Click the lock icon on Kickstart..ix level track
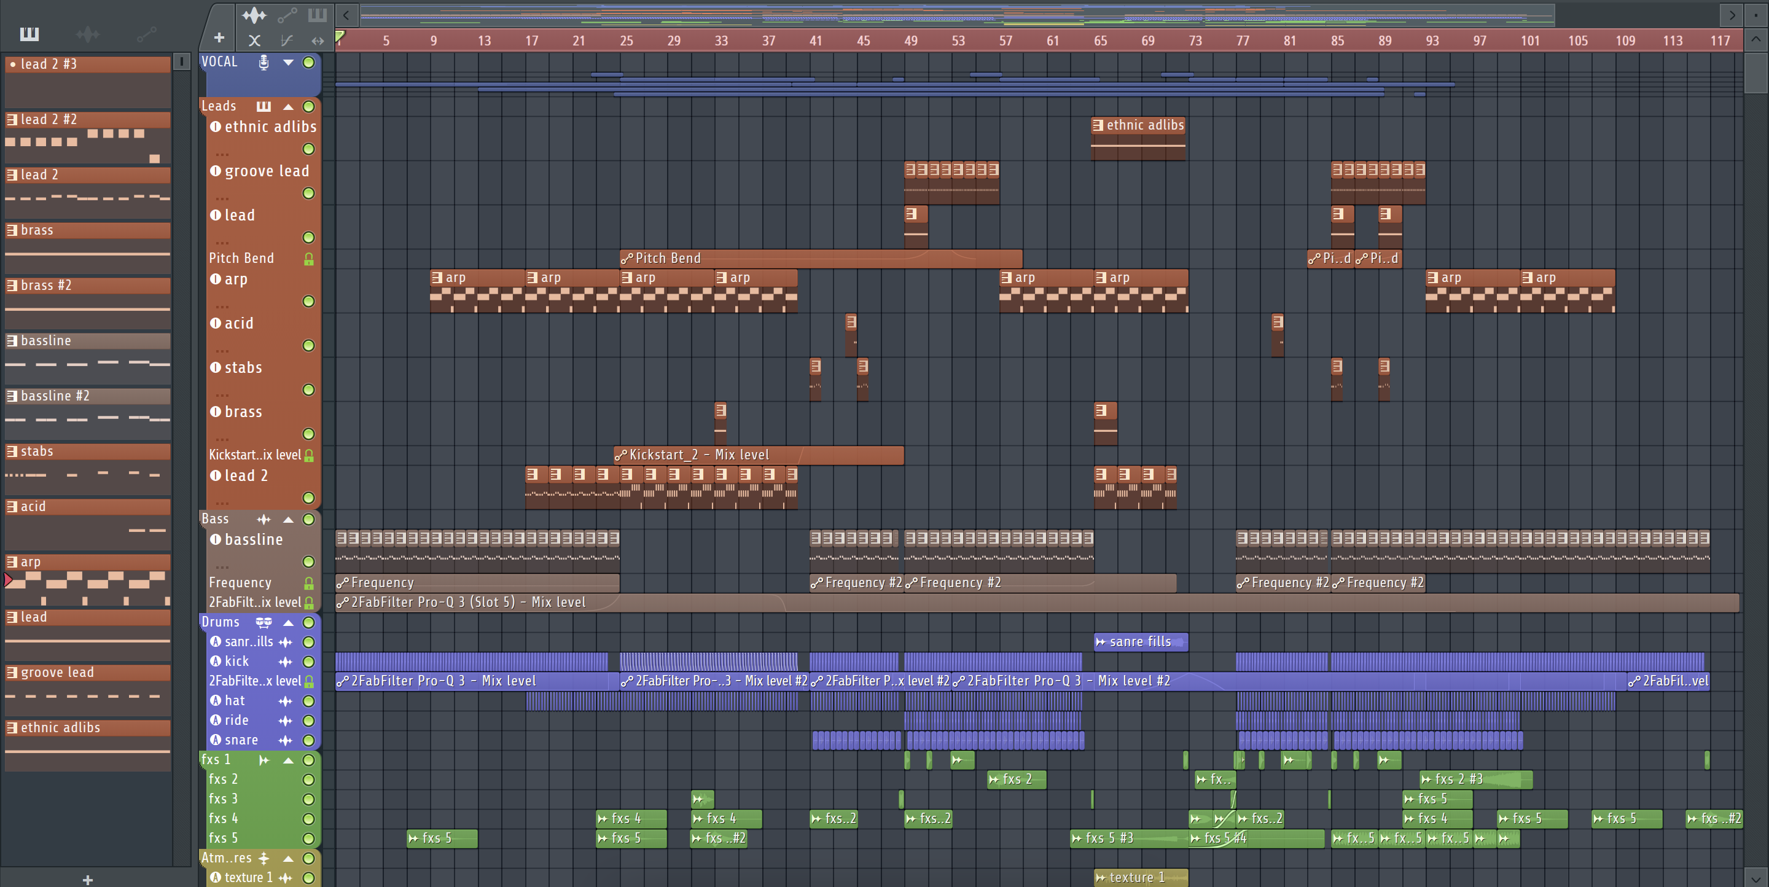 point(309,455)
